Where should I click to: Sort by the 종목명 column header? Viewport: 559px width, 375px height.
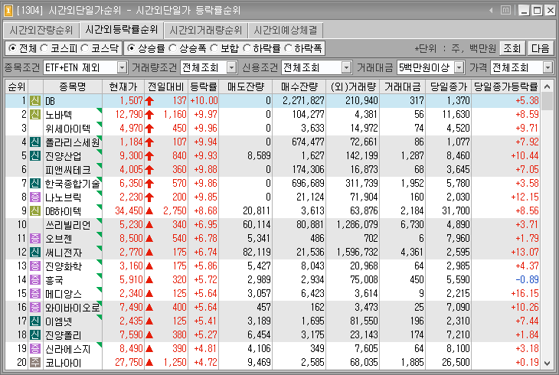(73, 86)
